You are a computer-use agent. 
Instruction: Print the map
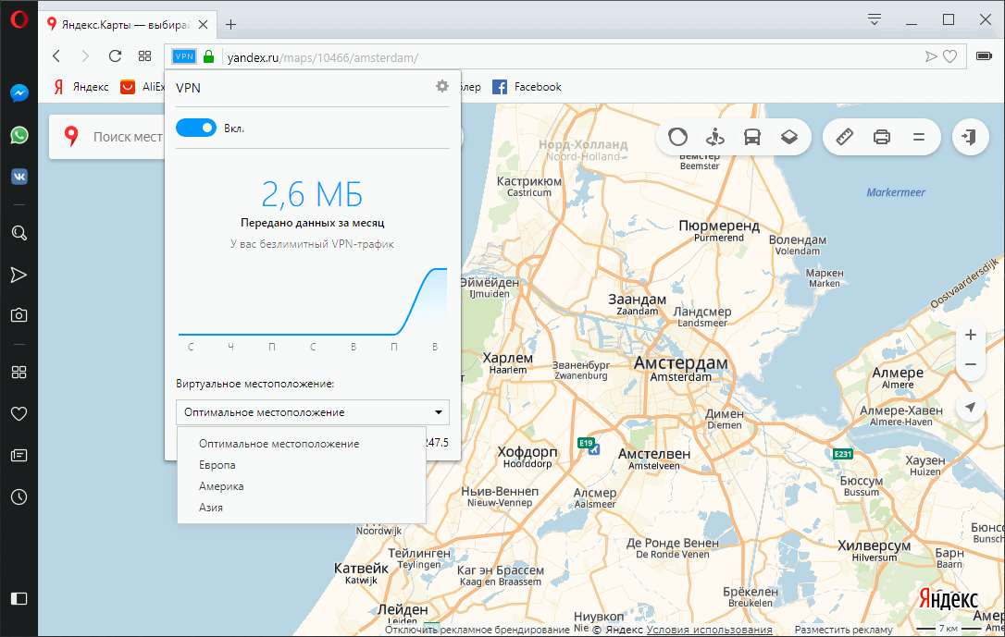pos(881,137)
